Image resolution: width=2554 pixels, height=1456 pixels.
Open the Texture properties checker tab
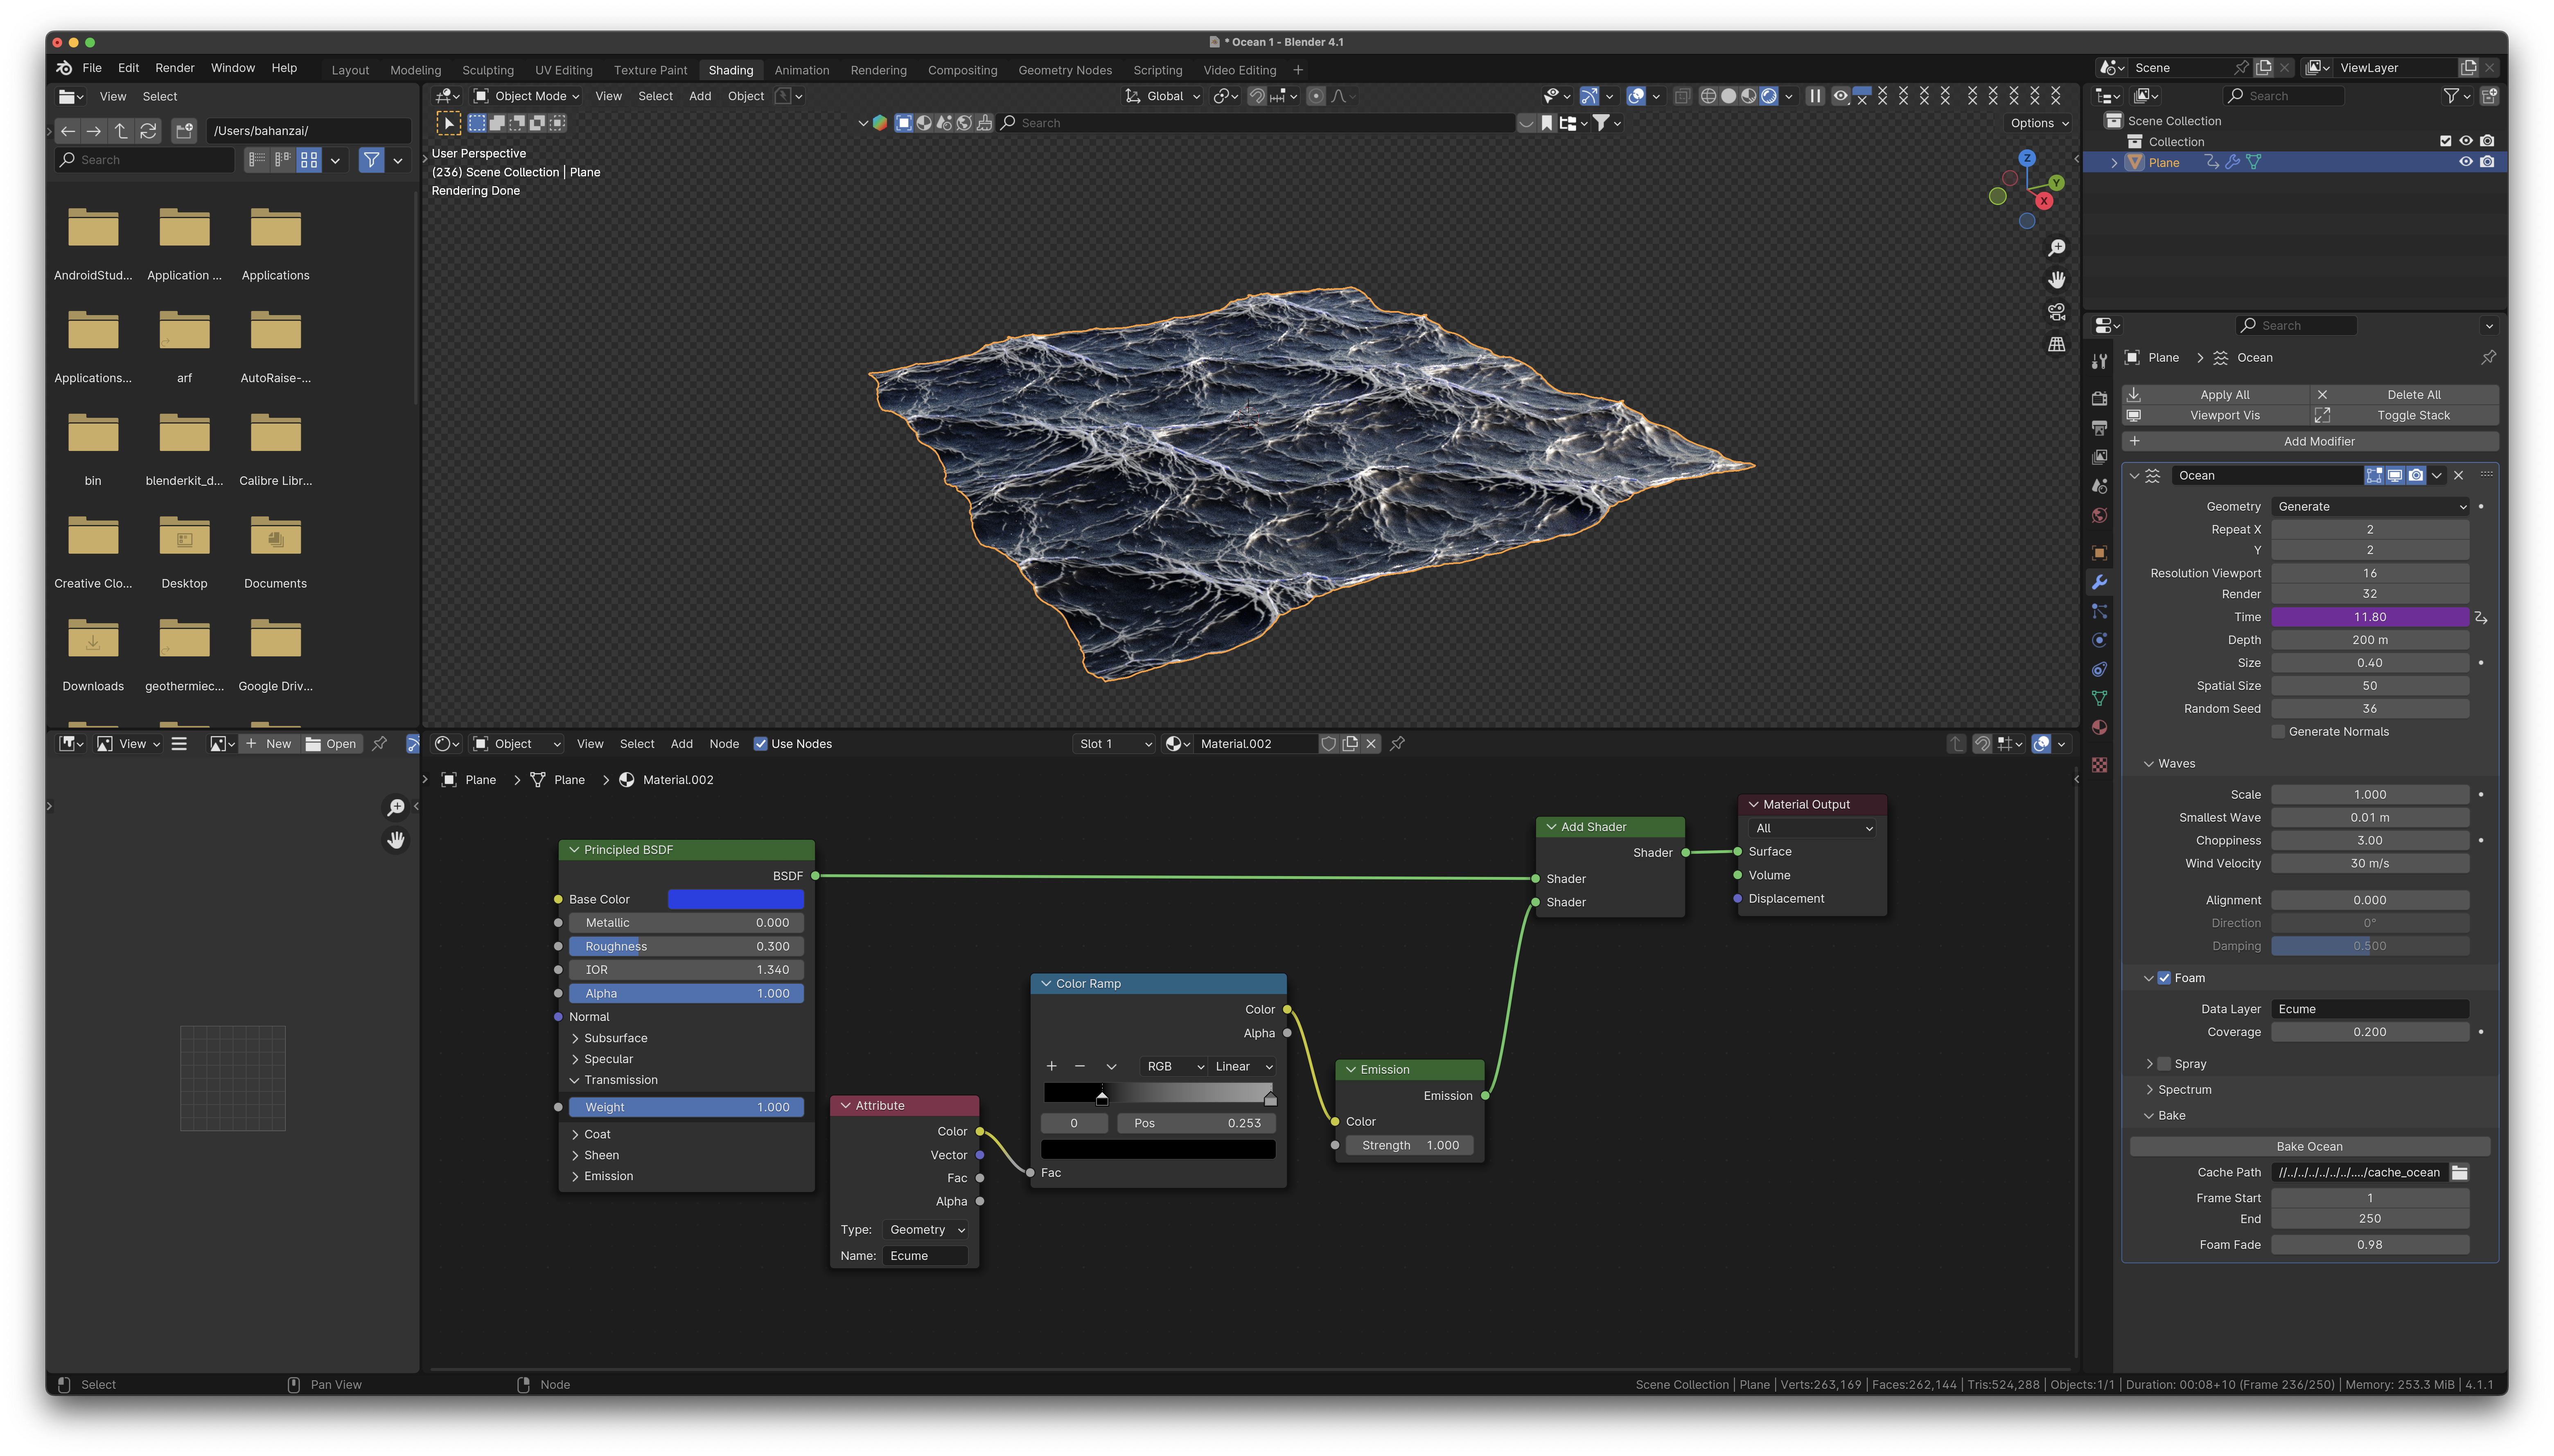coord(2099,765)
